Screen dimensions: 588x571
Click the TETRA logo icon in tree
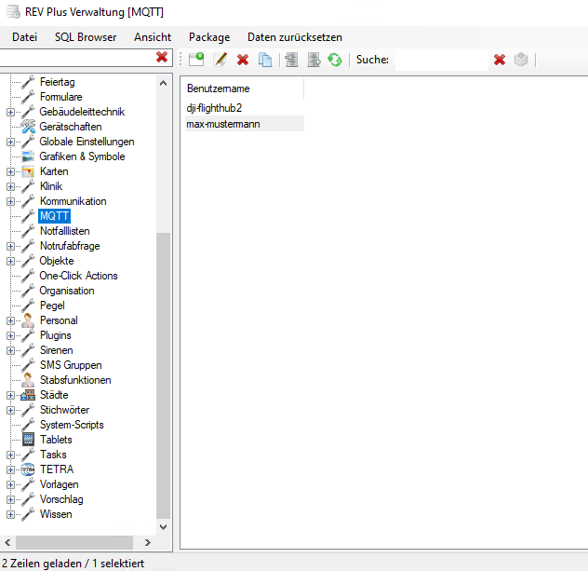pyautogui.click(x=28, y=469)
